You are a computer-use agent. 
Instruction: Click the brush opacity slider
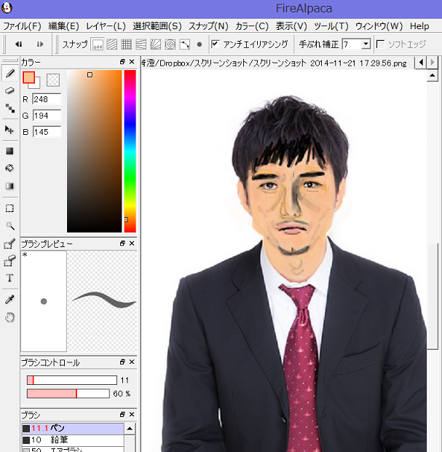coord(68,394)
